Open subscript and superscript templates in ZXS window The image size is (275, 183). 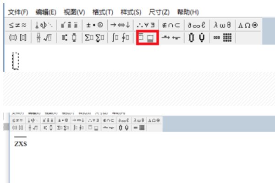pos(48,128)
